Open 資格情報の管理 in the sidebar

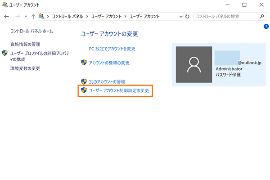pyautogui.click(x=25, y=45)
